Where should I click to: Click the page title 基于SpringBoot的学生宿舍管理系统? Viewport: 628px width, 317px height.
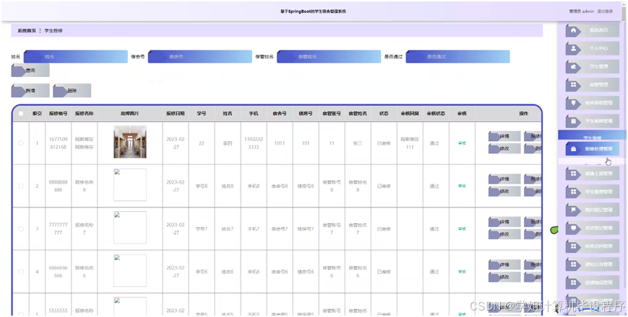[x=313, y=12]
